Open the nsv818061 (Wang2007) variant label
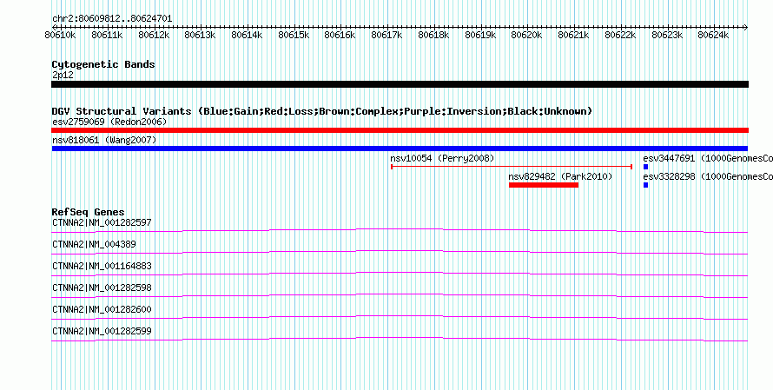773x390 pixels. click(104, 141)
